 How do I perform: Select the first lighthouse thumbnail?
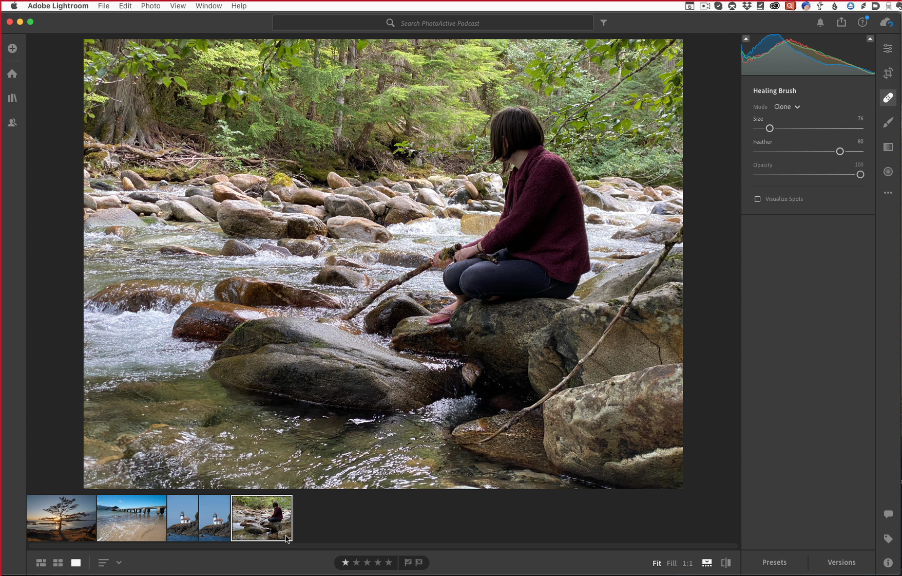pyautogui.click(x=183, y=518)
